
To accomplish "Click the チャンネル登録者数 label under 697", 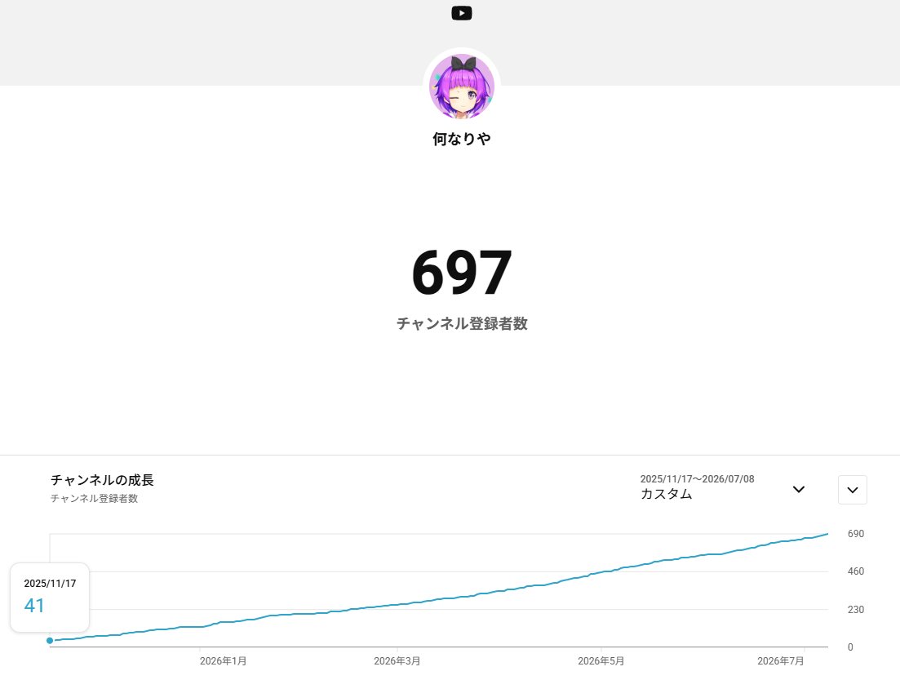I will coord(462,323).
